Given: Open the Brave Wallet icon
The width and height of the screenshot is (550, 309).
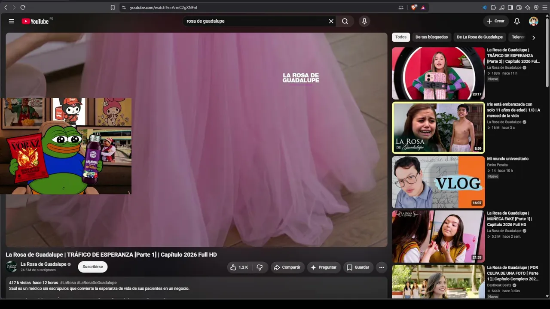Looking at the screenshot, I should [519, 7].
